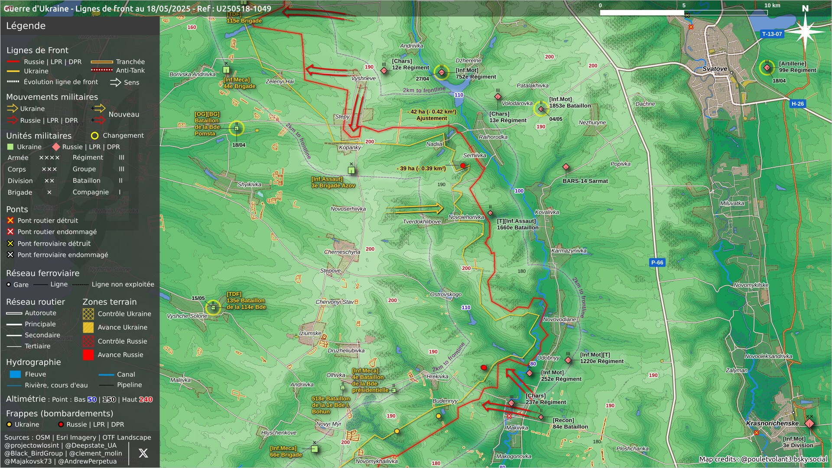This screenshot has width=832, height=468.
Task: Click the map title with reference U250518-1049
Action: pyautogui.click(x=137, y=9)
